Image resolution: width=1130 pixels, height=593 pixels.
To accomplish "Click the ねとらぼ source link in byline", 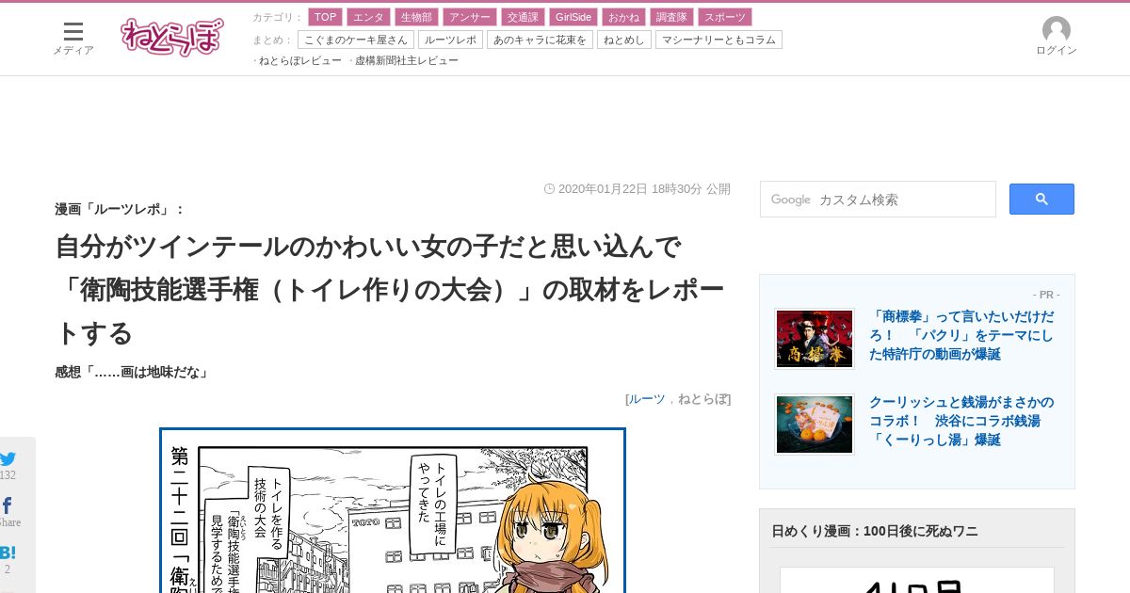I will (702, 399).
